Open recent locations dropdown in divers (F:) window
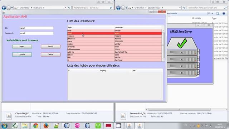Screen dimensions: 229x129 click(12, 8)
